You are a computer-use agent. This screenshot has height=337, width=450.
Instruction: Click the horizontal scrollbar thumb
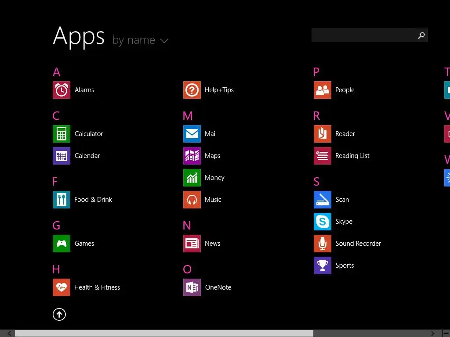[x=164, y=333]
